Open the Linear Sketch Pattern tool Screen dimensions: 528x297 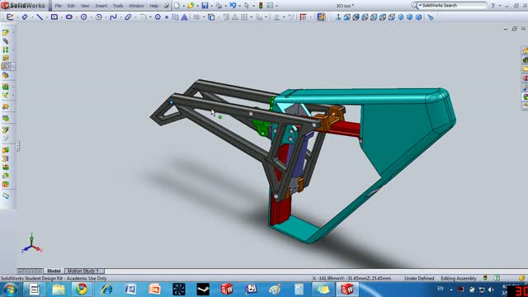click(x=244, y=16)
